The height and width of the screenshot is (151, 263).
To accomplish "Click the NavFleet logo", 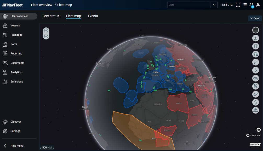I will tap(12, 5).
